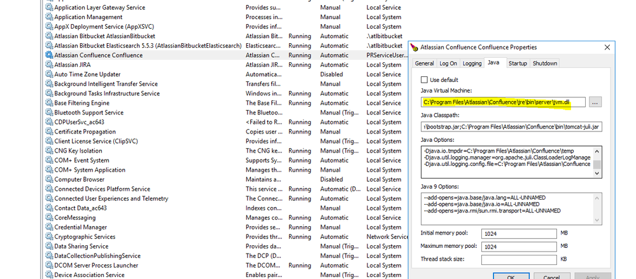The height and width of the screenshot is (279, 636).
Task: Click Network Service log-on for Cryptographic Services
Action: tap(387, 237)
